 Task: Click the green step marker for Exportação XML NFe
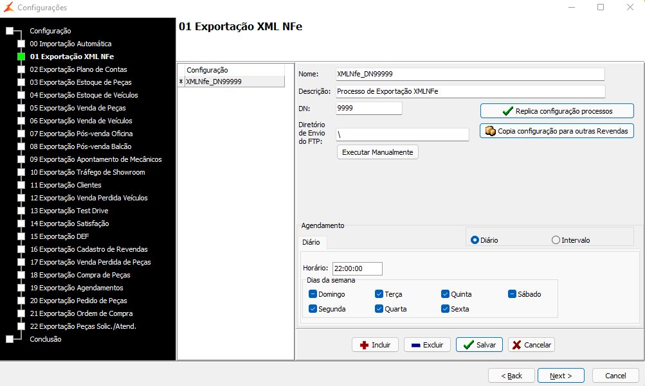pos(21,57)
